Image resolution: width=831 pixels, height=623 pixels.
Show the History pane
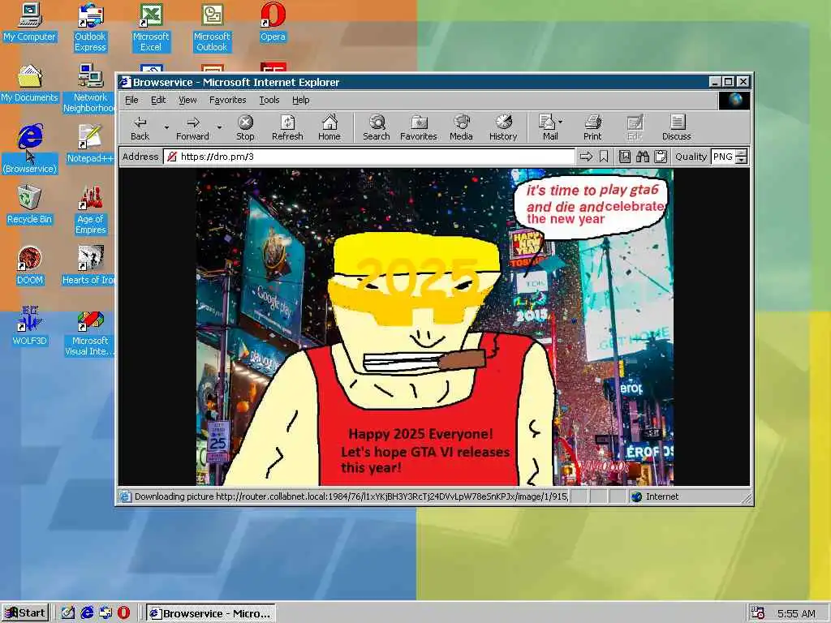[x=503, y=127]
